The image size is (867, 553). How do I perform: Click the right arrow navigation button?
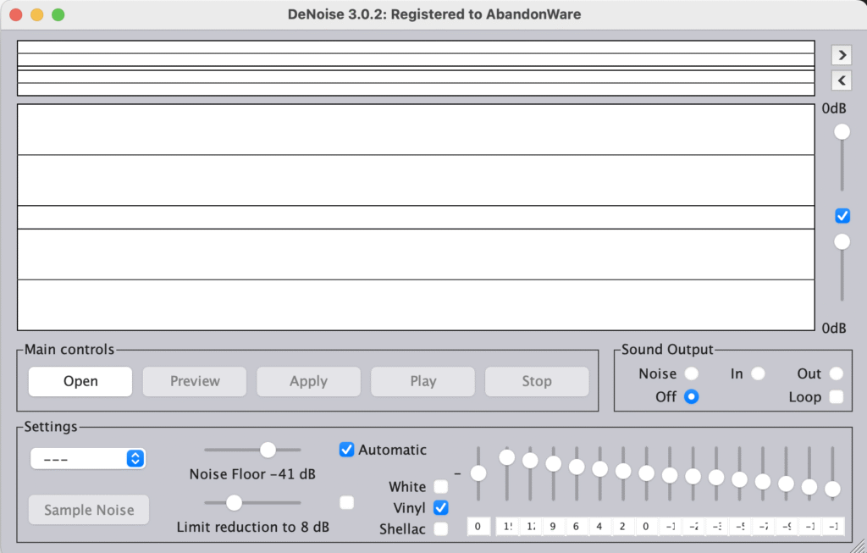point(842,55)
